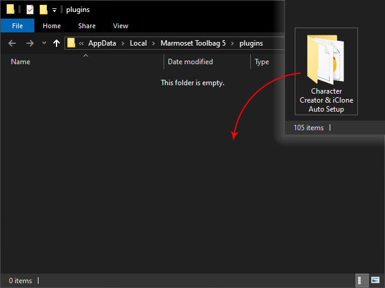Image resolution: width=385 pixels, height=288 pixels.
Task: Open the Share ribbon tab
Action: click(x=87, y=26)
